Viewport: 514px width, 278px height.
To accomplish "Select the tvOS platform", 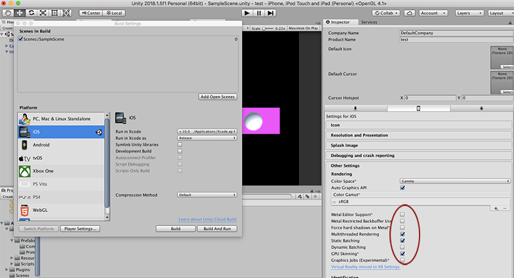I will pyautogui.click(x=61, y=158).
